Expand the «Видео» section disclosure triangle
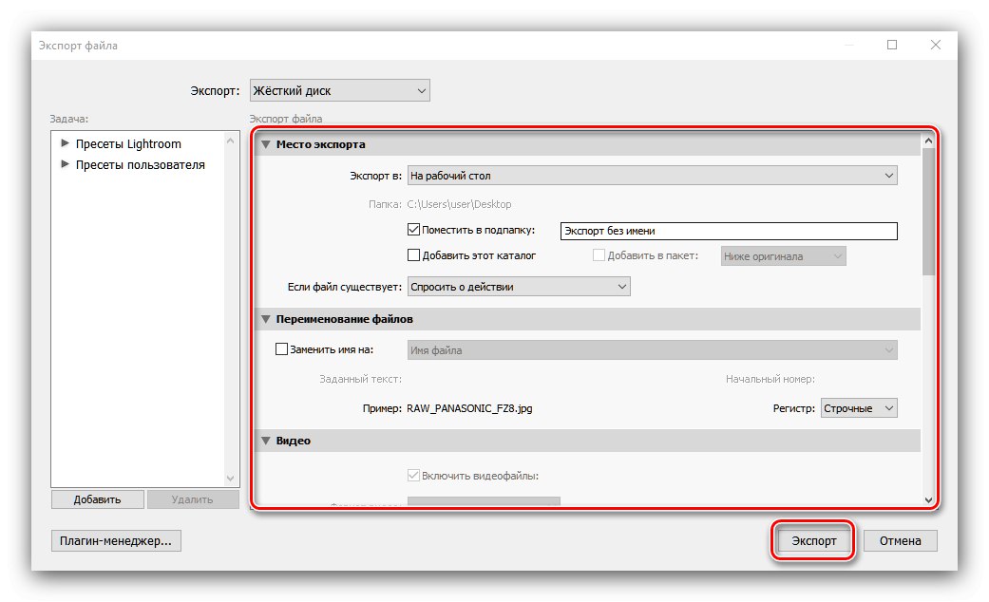The image size is (989, 602). [266, 441]
